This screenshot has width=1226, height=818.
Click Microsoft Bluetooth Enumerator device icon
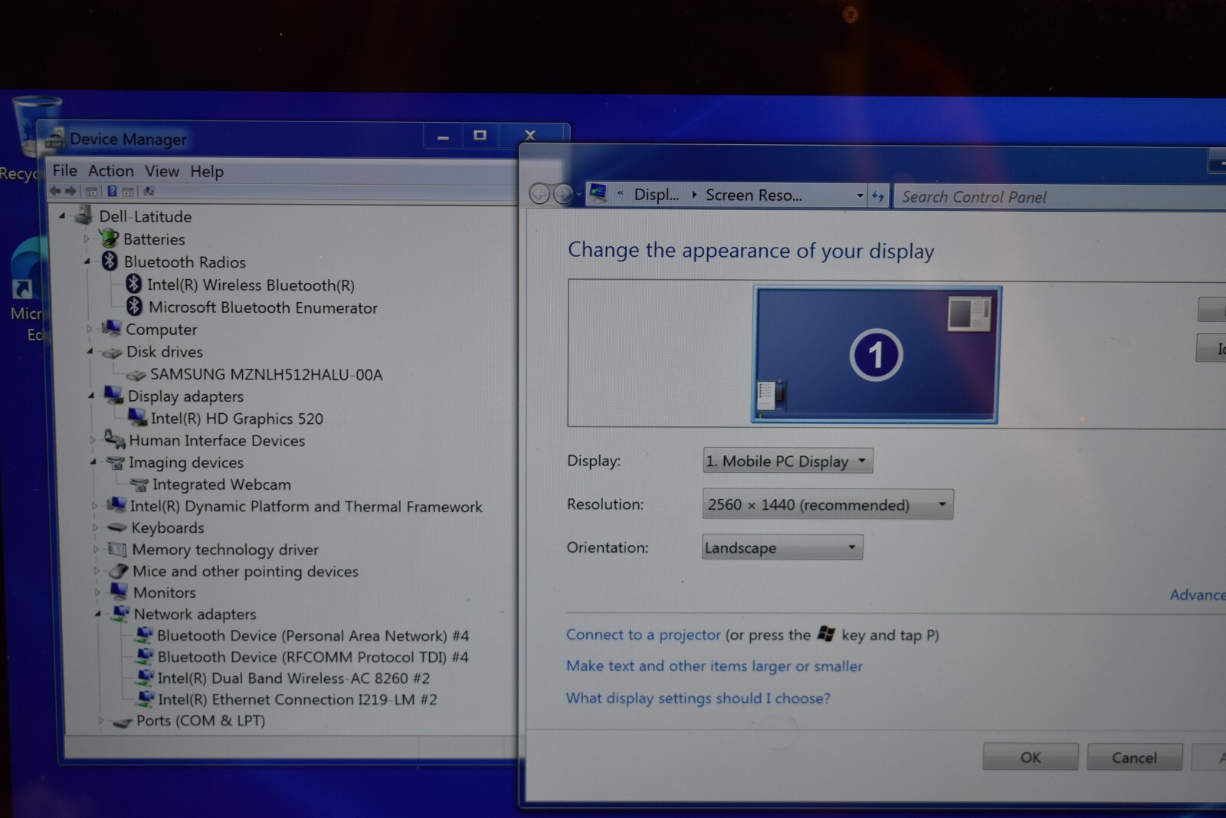[134, 307]
